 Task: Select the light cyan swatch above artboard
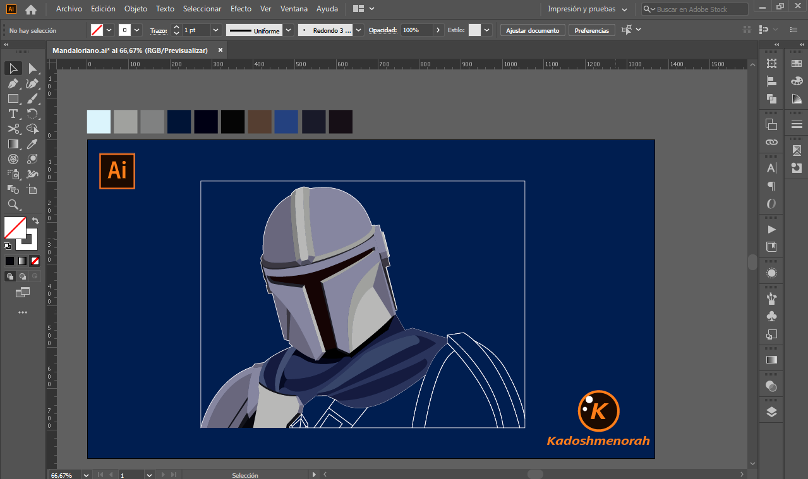tap(99, 122)
